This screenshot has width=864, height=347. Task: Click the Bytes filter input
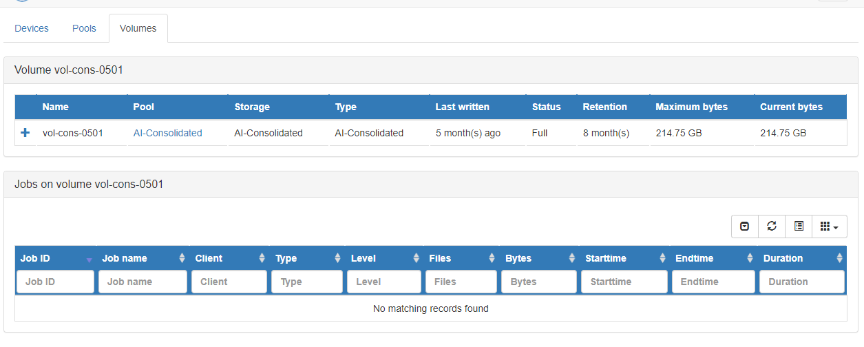pyautogui.click(x=538, y=282)
